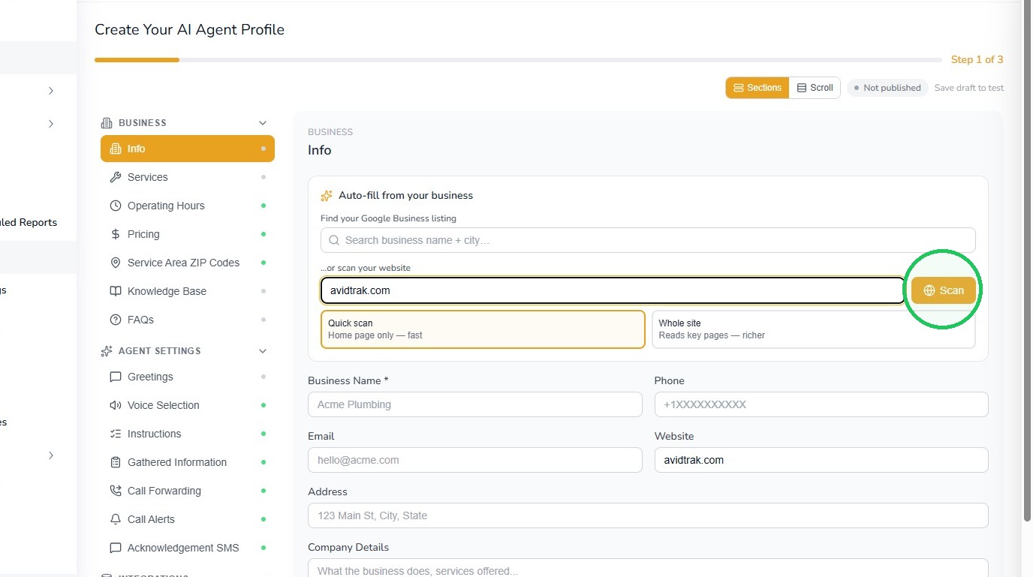1033x577 pixels.
Task: Click the Step 1 of 3 progress bar
Action: [x=518, y=60]
